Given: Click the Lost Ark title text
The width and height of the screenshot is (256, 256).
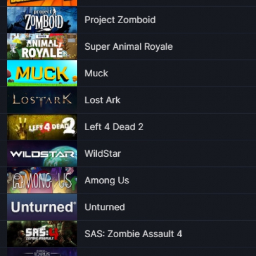Looking at the screenshot, I should [102, 100].
